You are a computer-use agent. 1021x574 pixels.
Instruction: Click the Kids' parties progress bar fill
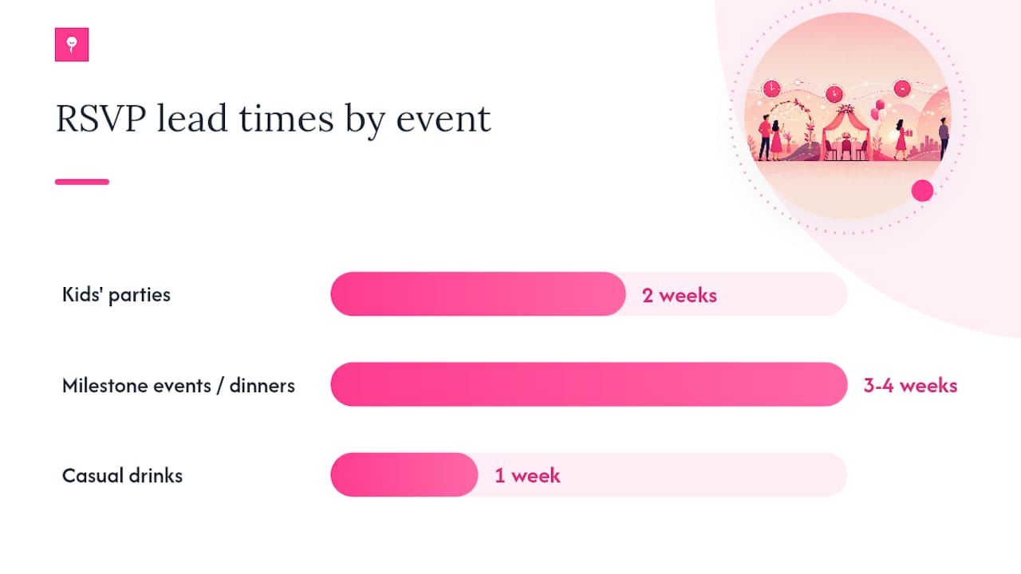478,294
